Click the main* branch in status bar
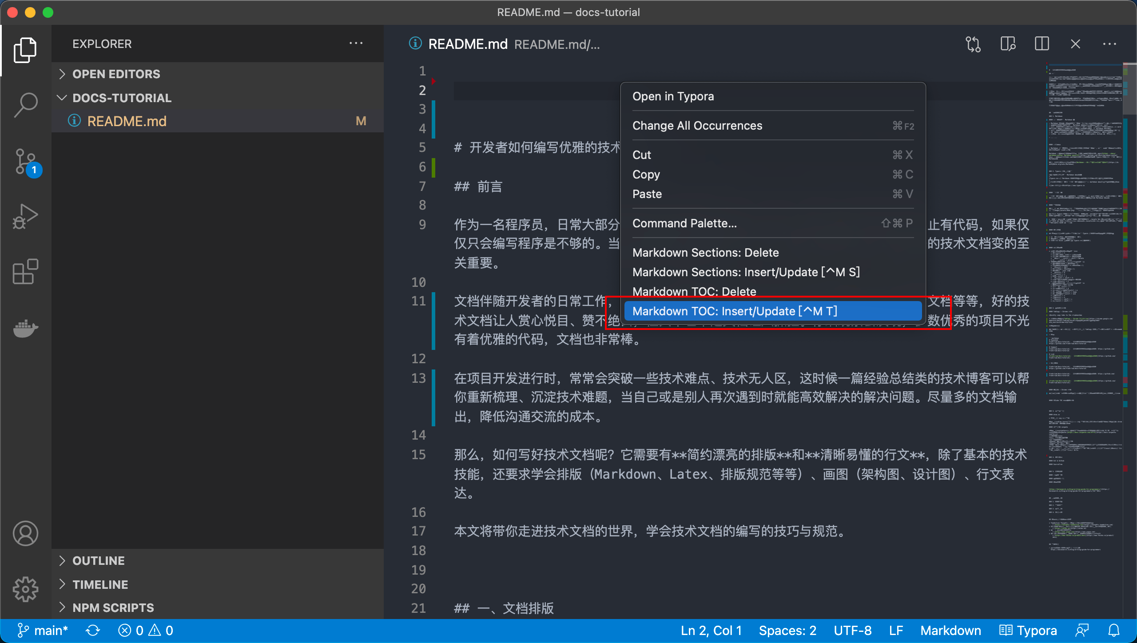 [x=43, y=631]
